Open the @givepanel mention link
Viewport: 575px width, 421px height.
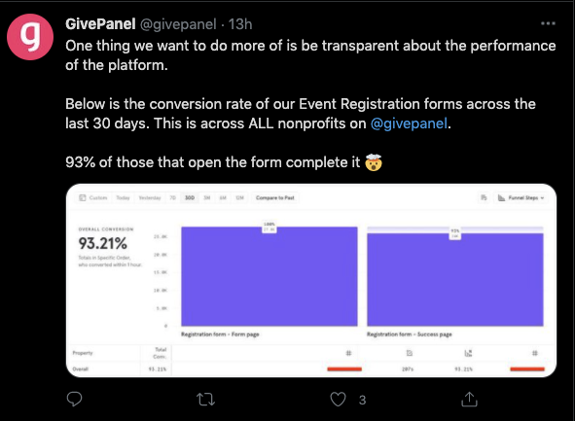(409, 123)
